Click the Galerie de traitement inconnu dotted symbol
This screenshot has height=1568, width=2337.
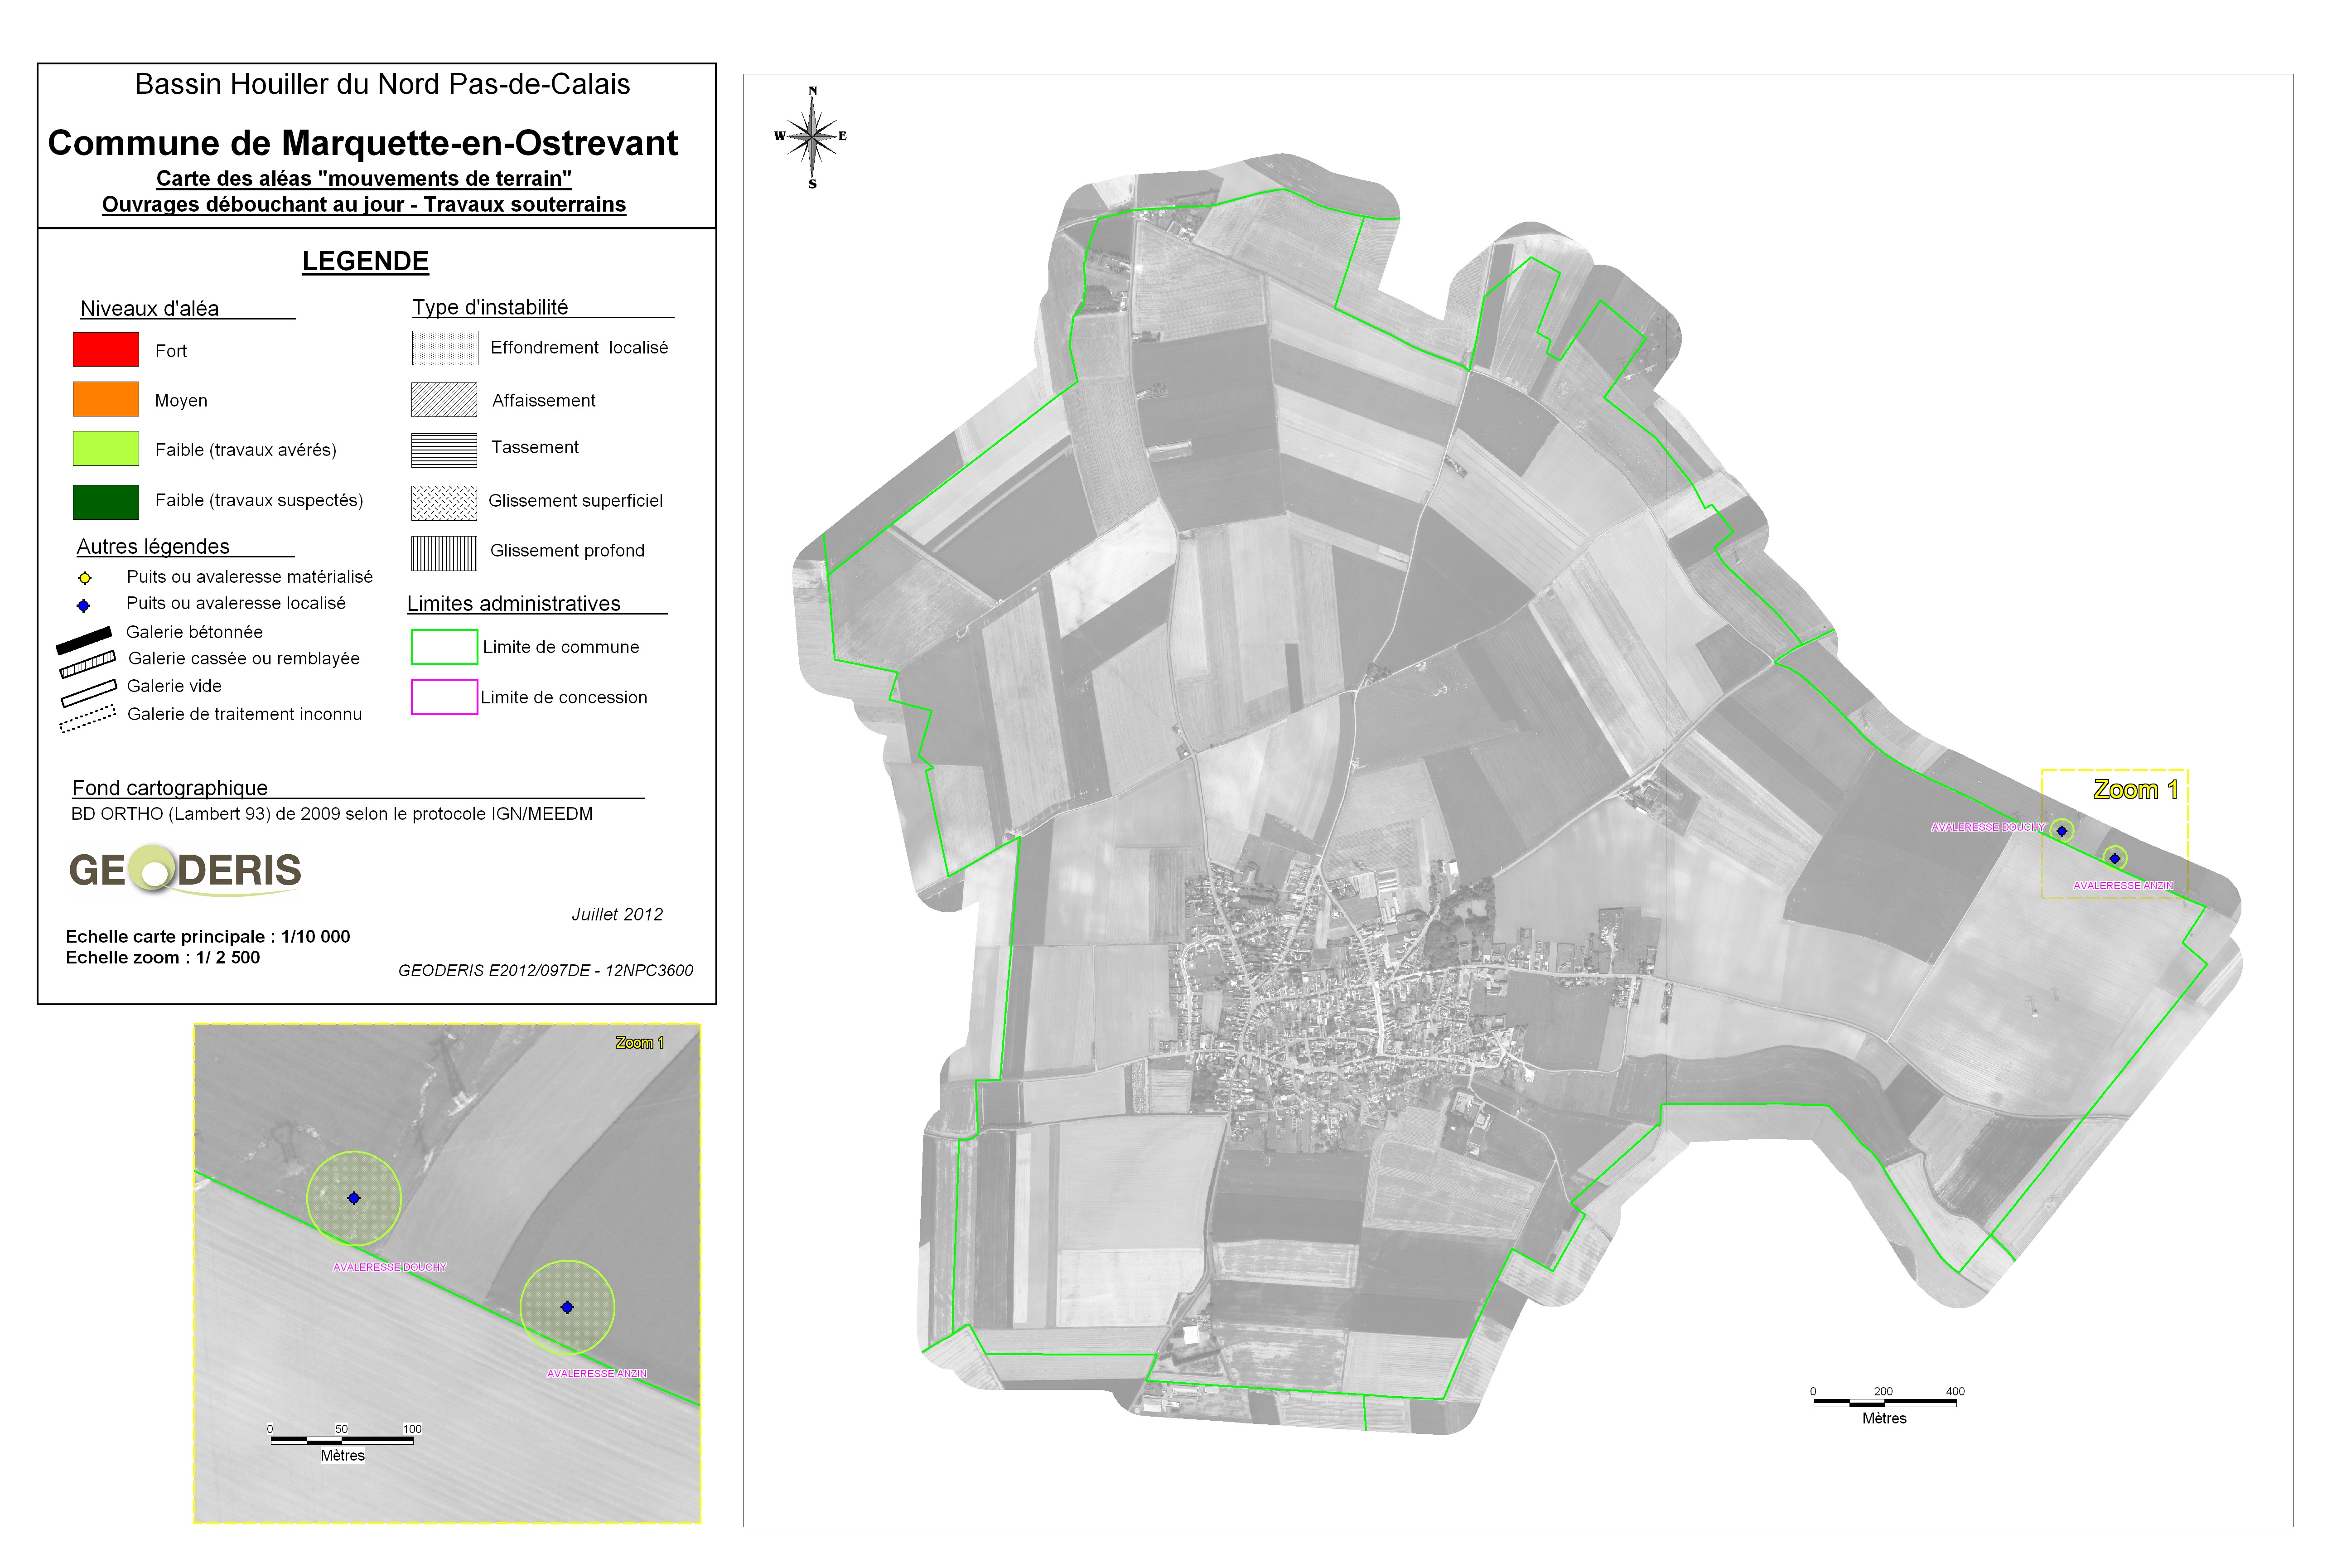click(x=88, y=719)
